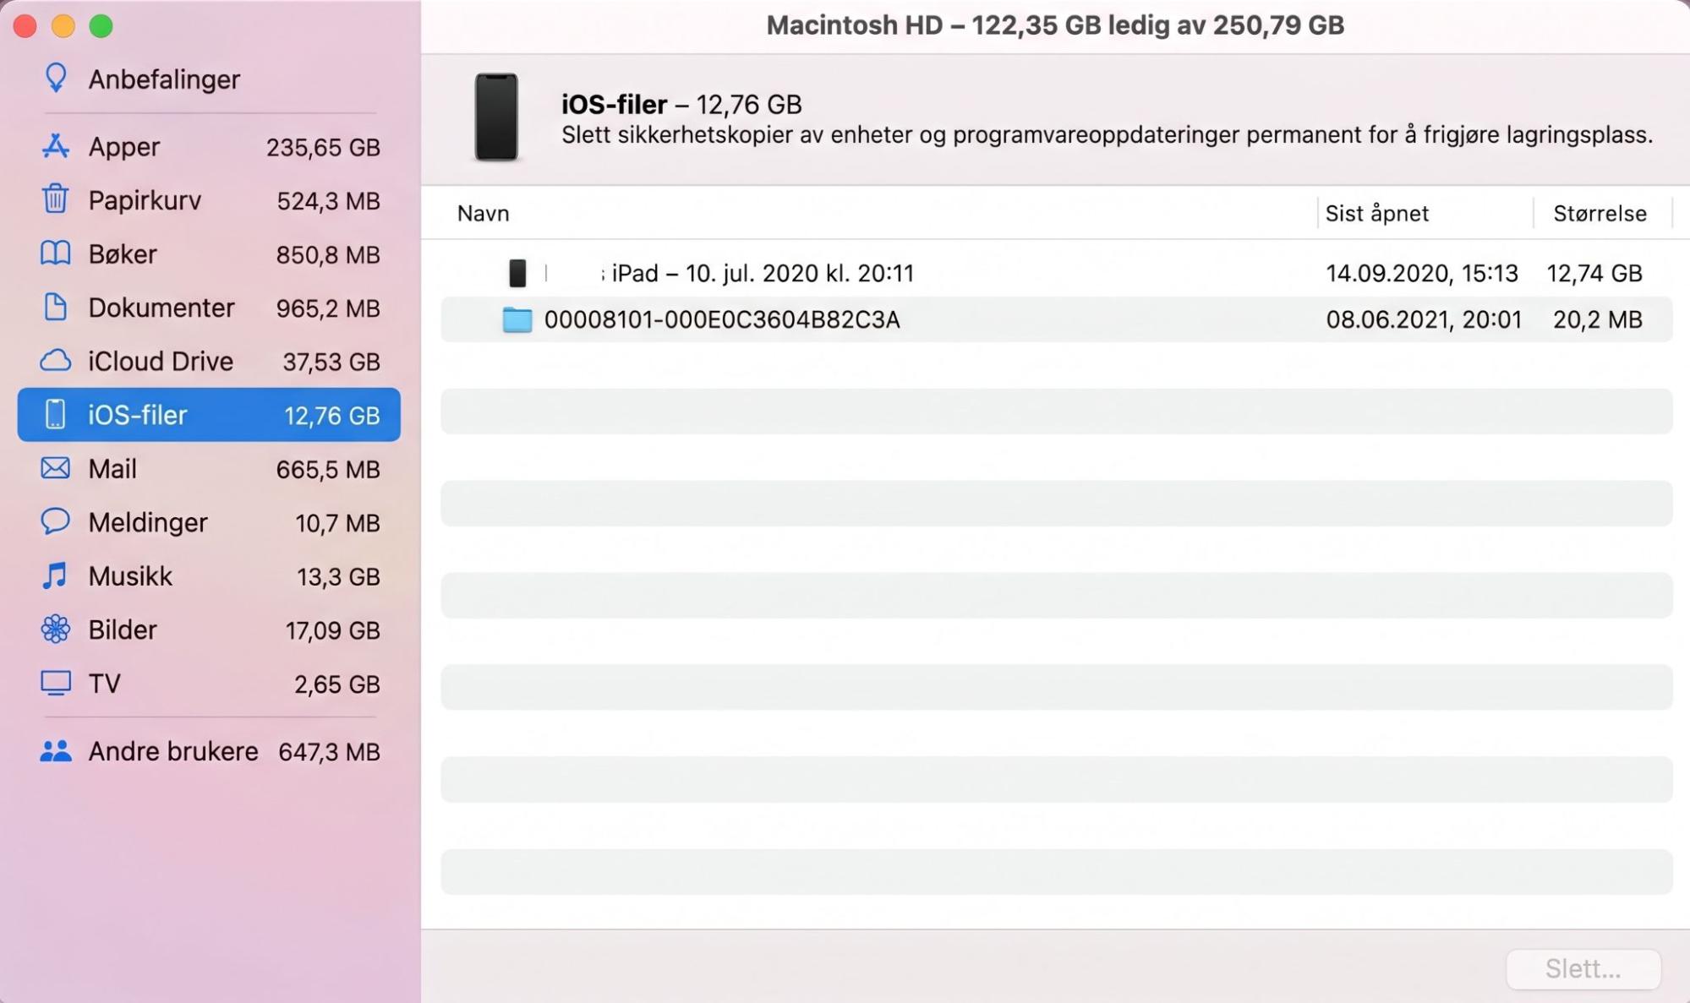This screenshot has height=1003, width=1690.
Task: Switch to Mail category
Action: click(112, 468)
